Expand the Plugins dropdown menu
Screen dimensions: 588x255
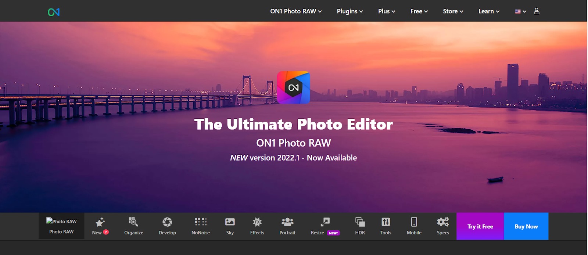click(350, 11)
